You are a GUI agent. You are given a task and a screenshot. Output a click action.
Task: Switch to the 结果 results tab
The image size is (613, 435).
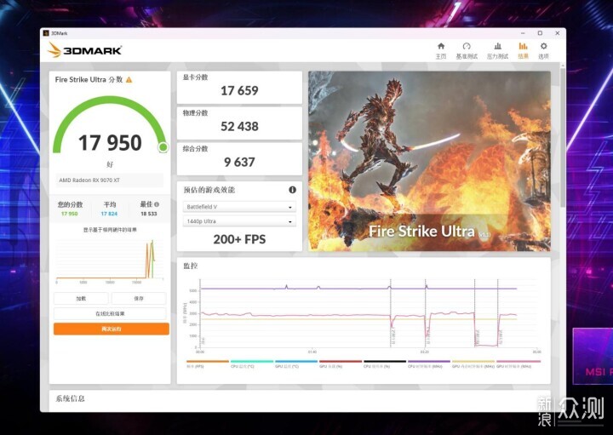tap(523, 51)
